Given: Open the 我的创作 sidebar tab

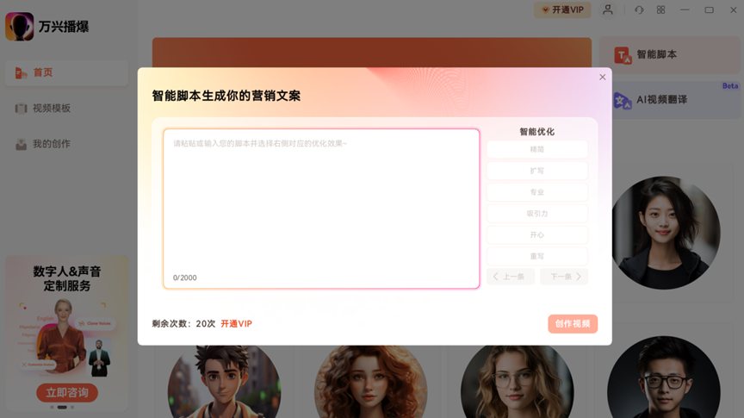Looking at the screenshot, I should (66, 144).
